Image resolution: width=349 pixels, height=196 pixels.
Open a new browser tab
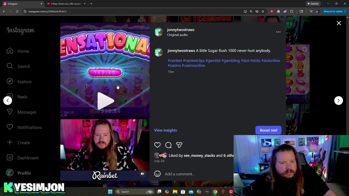pyautogui.click(x=91, y=4)
